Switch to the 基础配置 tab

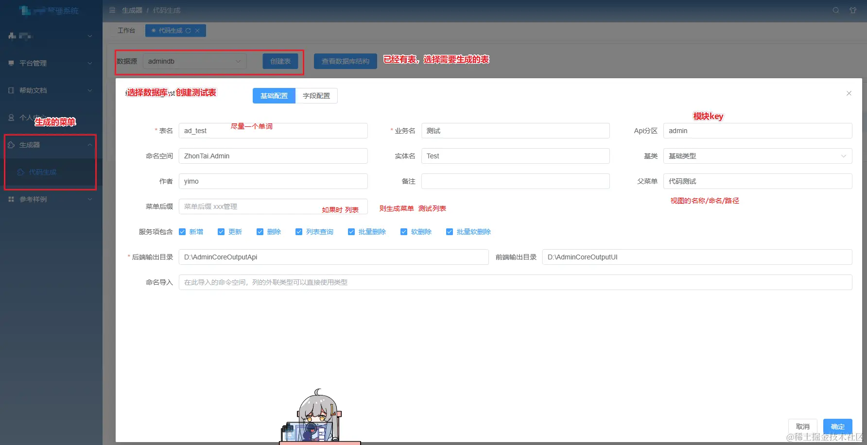(274, 96)
